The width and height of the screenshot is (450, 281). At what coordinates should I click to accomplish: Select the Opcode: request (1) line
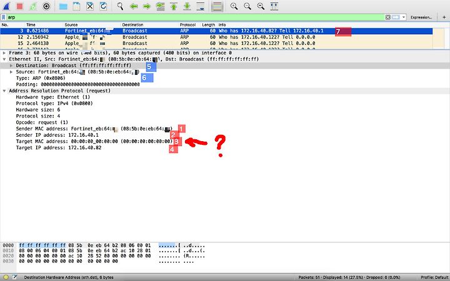42,122
